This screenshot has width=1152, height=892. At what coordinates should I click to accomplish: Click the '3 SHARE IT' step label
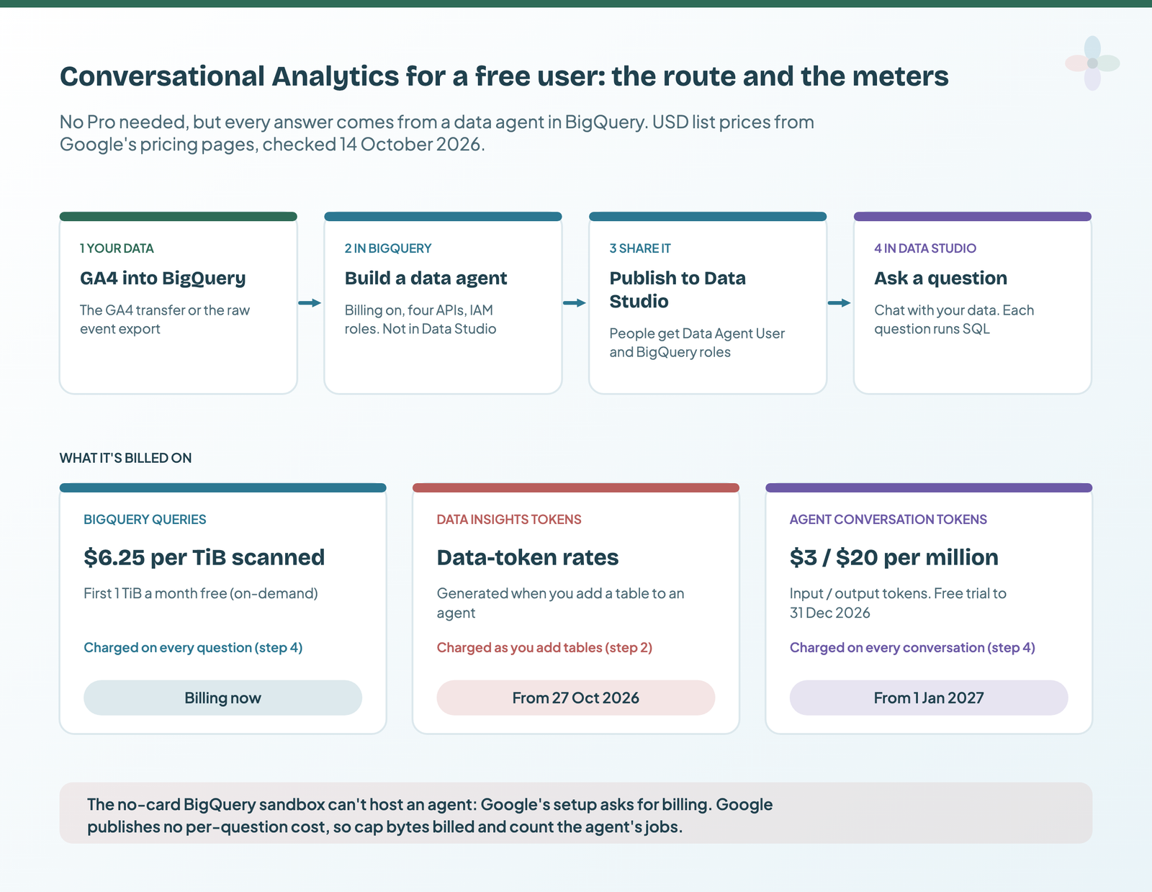tap(640, 248)
